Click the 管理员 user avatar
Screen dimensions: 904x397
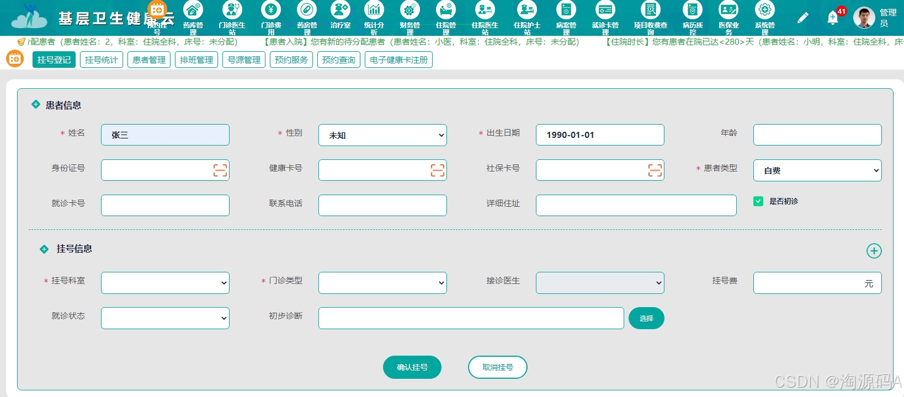tap(864, 18)
